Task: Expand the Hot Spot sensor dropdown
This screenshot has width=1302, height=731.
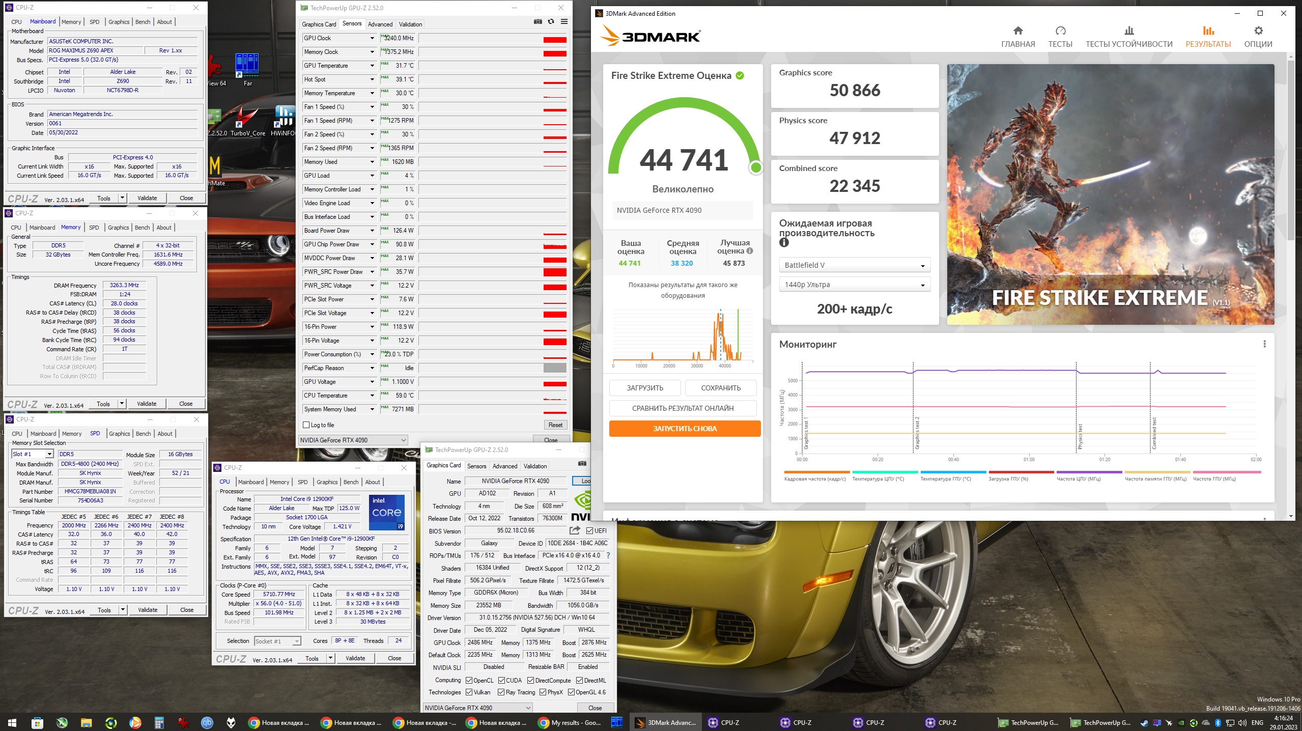Action: point(372,79)
